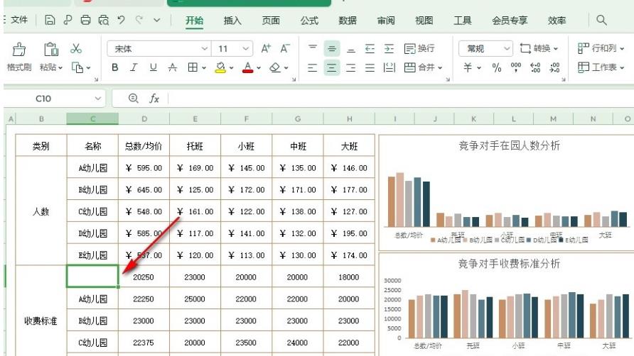This screenshot has height=356, width=634.
Task: Increase decimal places icon
Action: [535, 67]
